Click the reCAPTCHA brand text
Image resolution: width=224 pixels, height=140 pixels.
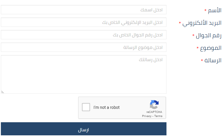pos(154,112)
